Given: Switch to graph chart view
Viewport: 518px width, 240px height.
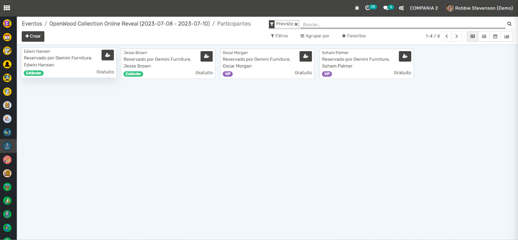Looking at the screenshot, I should pos(507,36).
